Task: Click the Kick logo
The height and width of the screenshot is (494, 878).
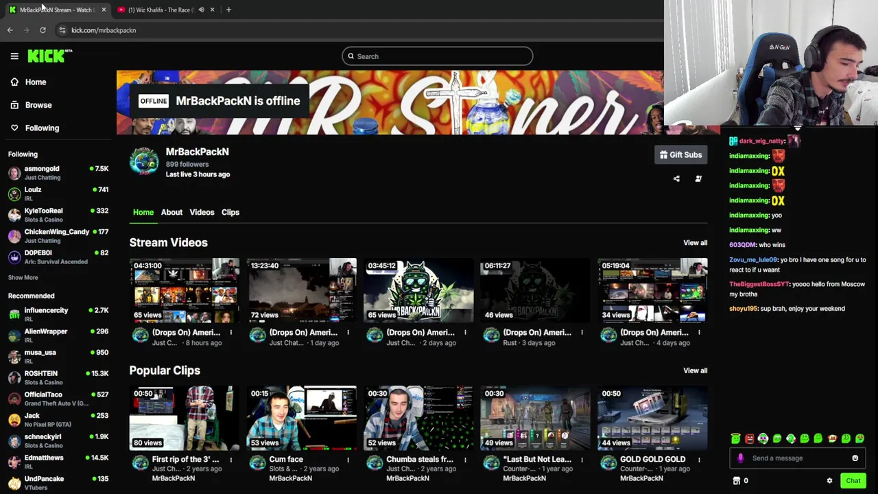Action: 49,56
